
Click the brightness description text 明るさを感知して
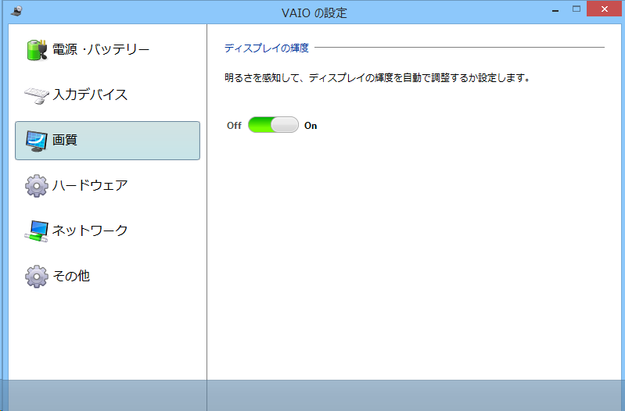377,77
